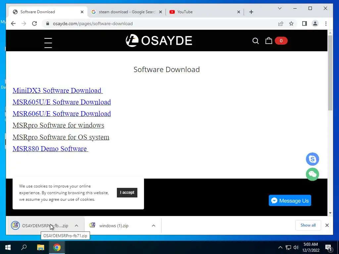Open MSRpro Software for windows link
339x254 pixels.
coord(58,125)
